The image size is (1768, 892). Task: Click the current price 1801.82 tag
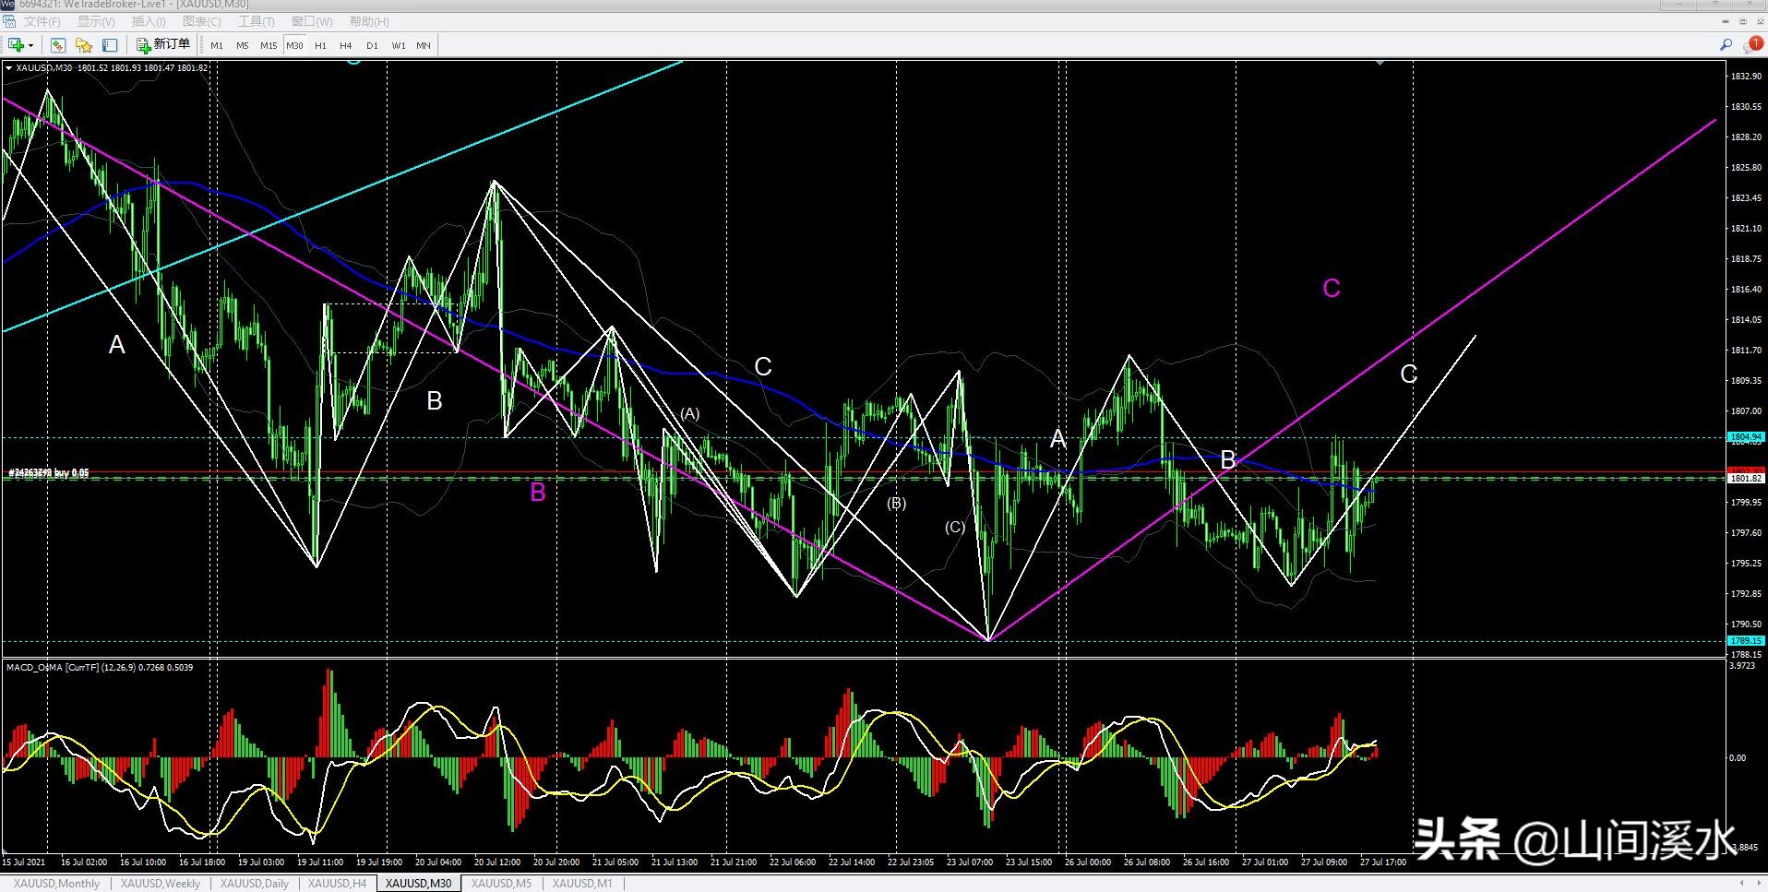click(x=1747, y=479)
